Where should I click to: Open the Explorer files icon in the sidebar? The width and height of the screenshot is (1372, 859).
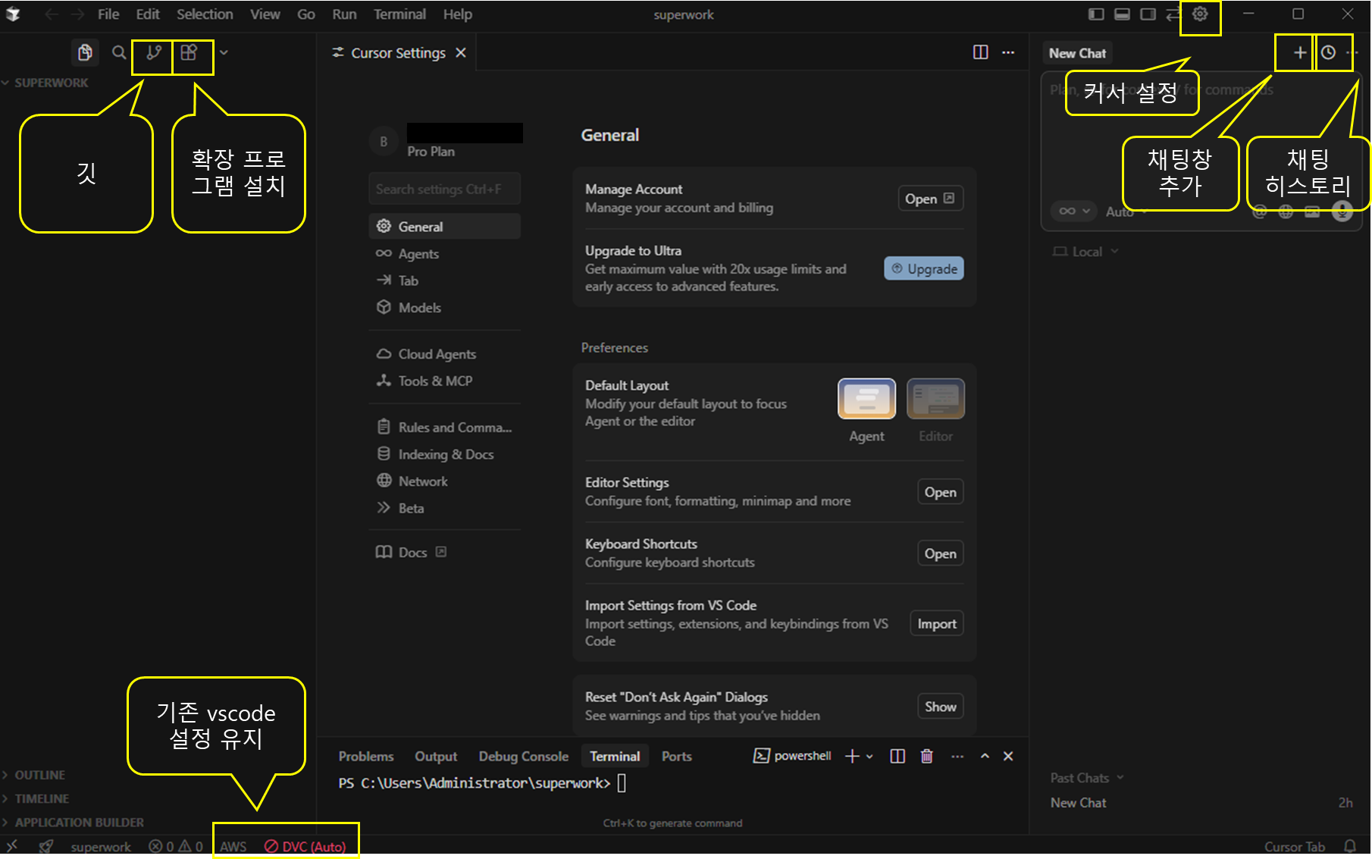[x=85, y=52]
